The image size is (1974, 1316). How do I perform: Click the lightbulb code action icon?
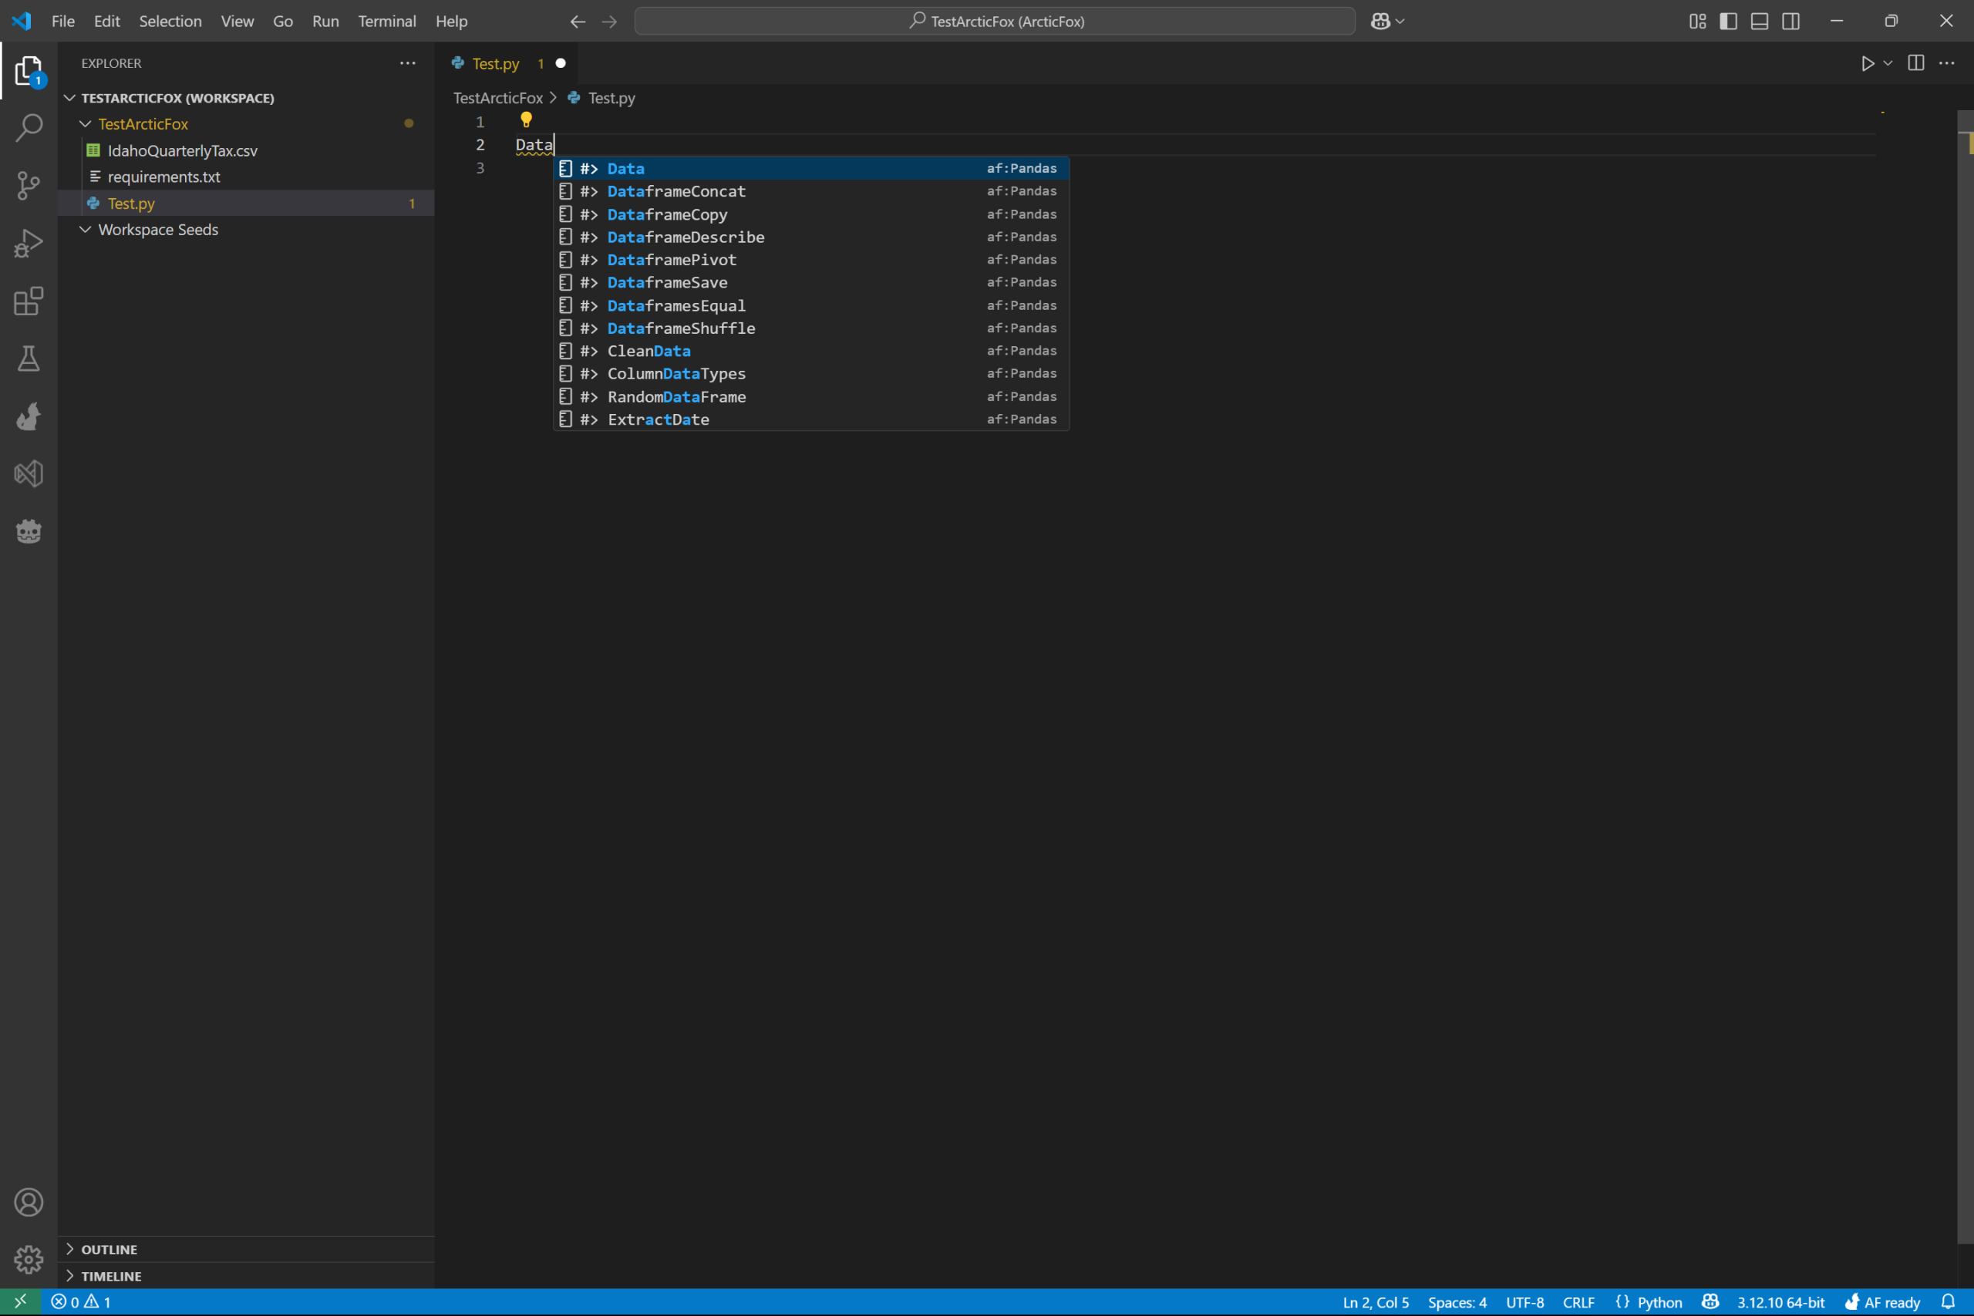[x=526, y=120]
